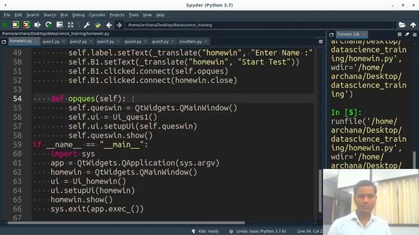The image size is (419, 235).
Task: Change to parent directory with up arrow
Action: [413, 25]
